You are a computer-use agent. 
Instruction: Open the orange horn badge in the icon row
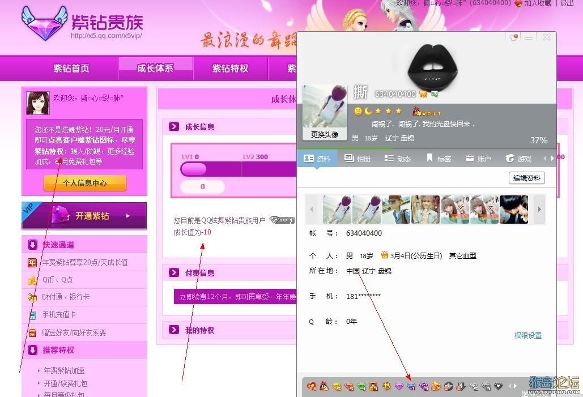click(436, 387)
